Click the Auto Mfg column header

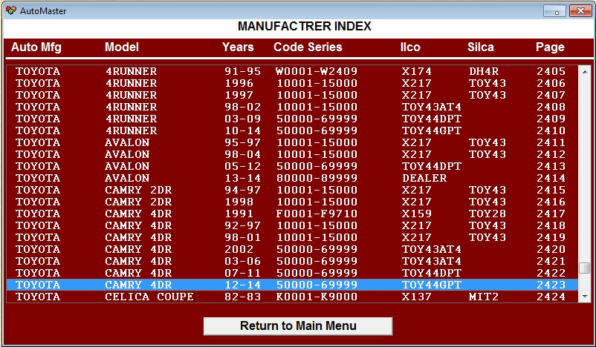(x=36, y=47)
